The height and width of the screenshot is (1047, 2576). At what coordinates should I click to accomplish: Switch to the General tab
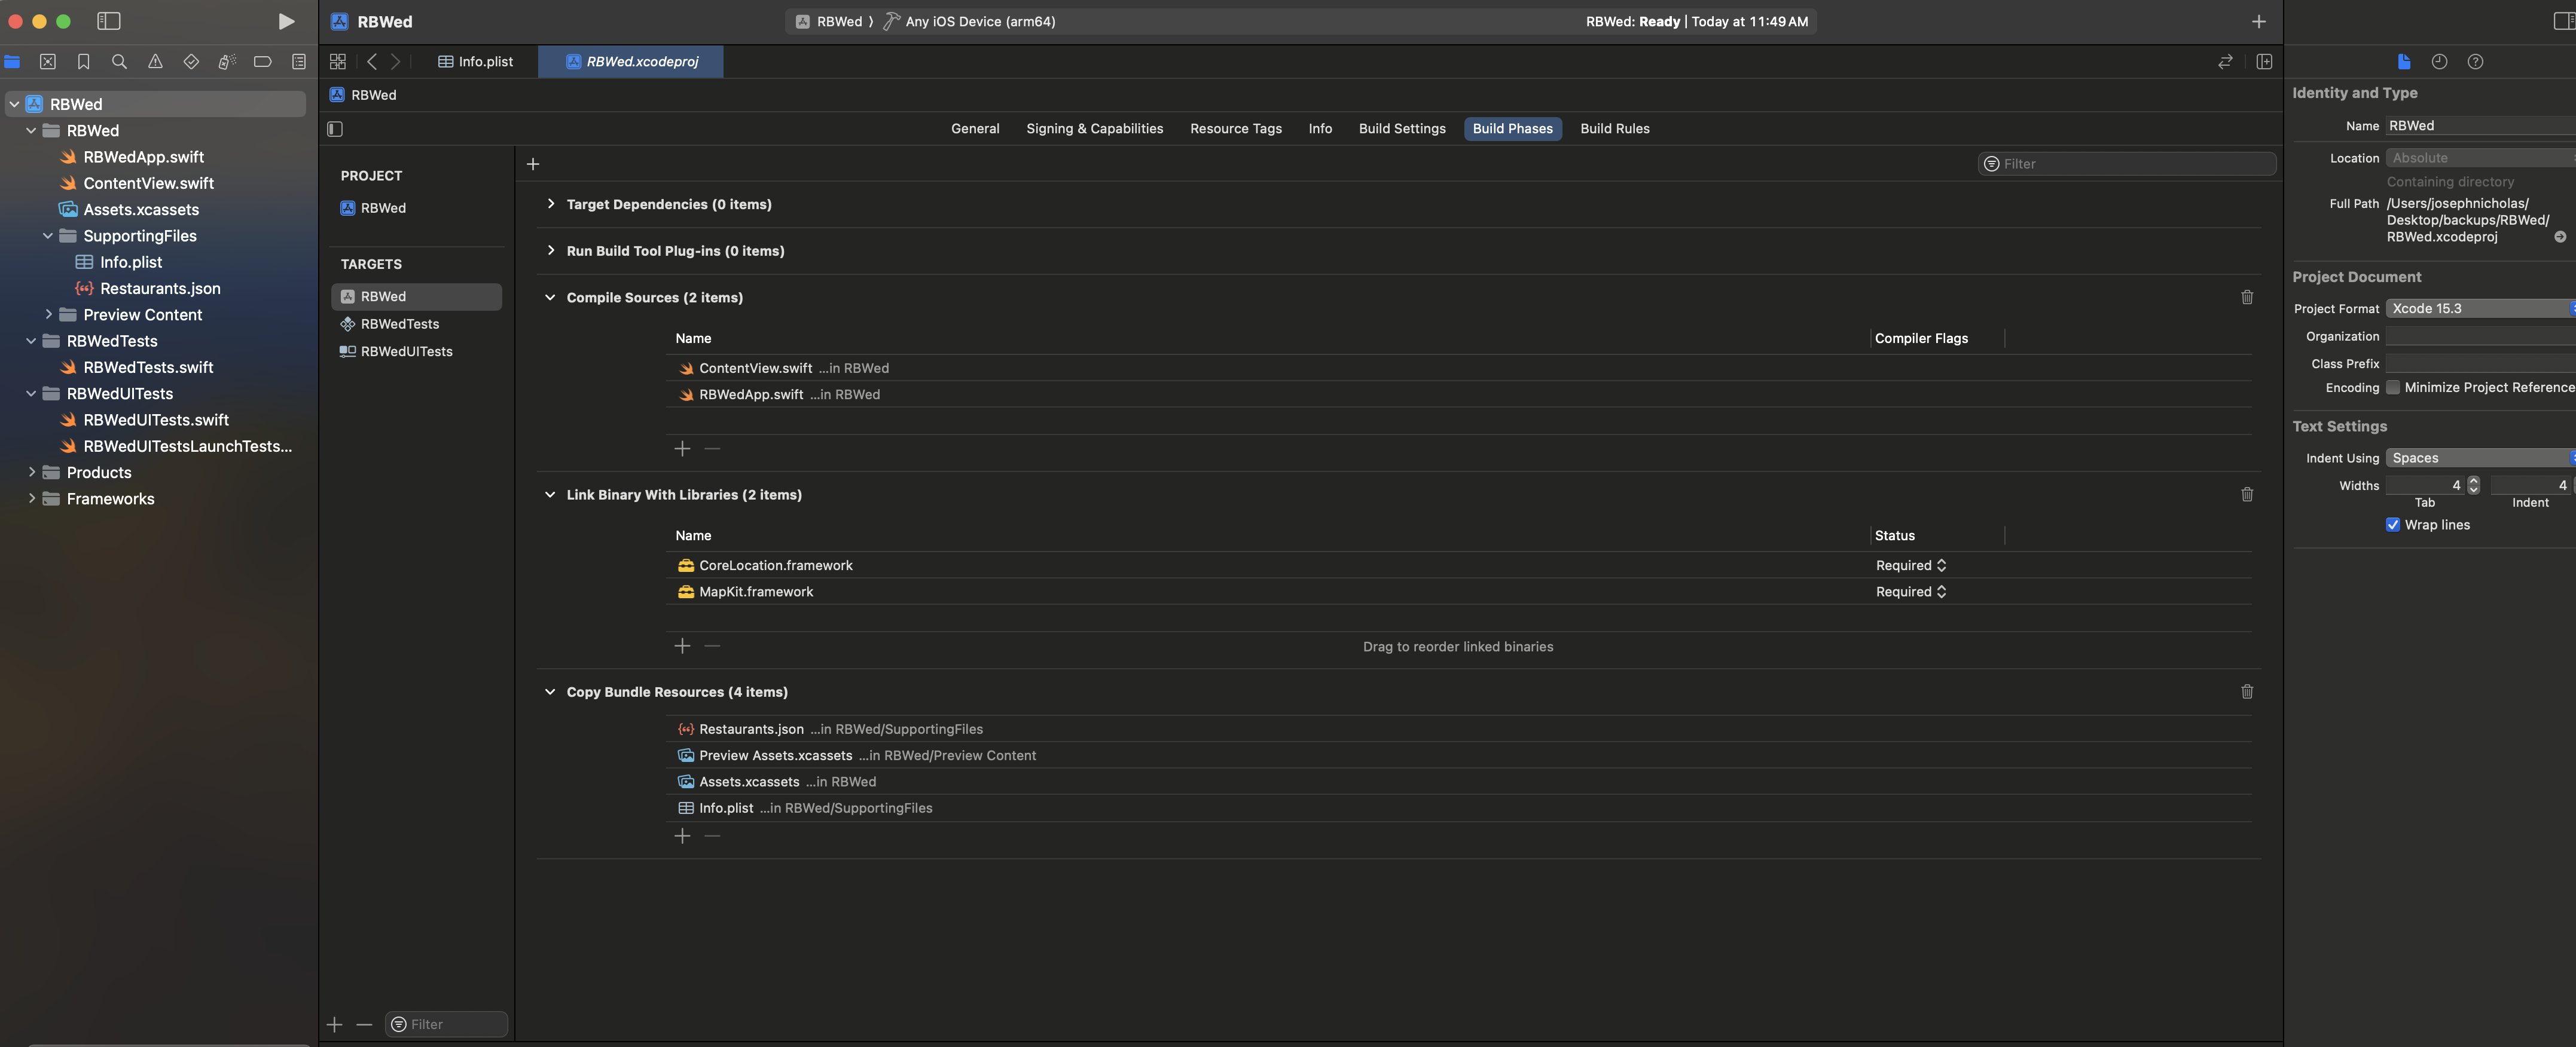[975, 129]
